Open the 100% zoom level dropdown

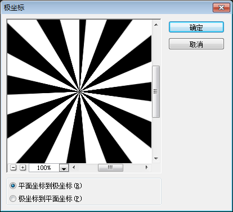coord(64,168)
